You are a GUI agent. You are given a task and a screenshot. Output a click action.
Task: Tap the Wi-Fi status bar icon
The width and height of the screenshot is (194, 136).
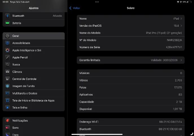click(x=178, y=2)
